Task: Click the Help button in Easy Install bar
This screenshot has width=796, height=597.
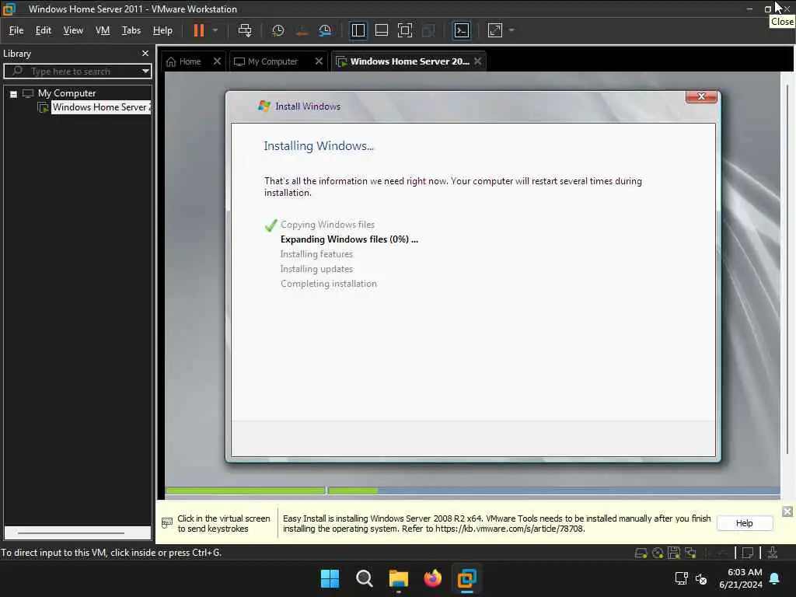Action: coord(744,523)
